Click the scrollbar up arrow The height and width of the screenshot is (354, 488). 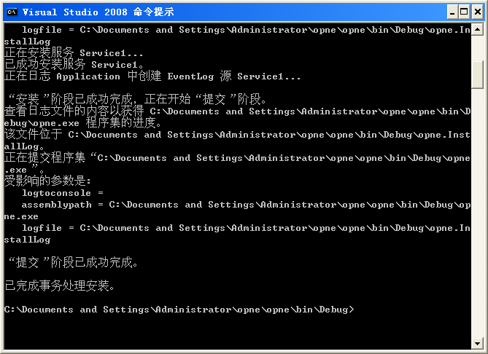point(478,29)
